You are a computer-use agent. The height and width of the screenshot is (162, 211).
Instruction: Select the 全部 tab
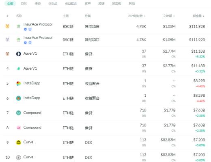coord(10,3)
